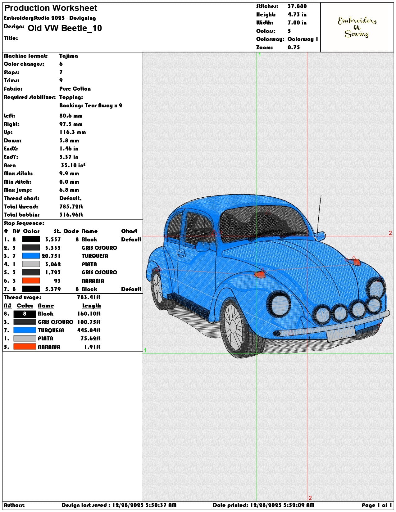This screenshot has width=396, height=512.
Task: Click the 'Chart' column header
Action: 129,231
